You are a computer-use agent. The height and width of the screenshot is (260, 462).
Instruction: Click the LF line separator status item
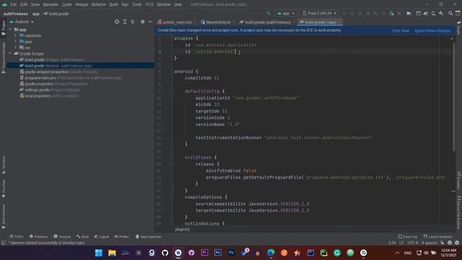pyautogui.click(x=401, y=243)
